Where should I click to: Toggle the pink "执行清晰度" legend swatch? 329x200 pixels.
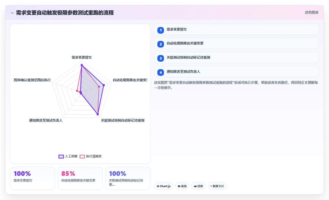(82, 156)
